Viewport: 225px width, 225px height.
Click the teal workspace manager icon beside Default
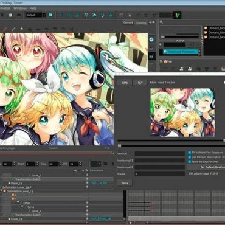coord(50,15)
